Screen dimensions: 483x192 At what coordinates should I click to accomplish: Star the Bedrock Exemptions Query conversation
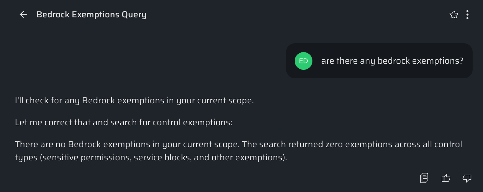coord(454,14)
